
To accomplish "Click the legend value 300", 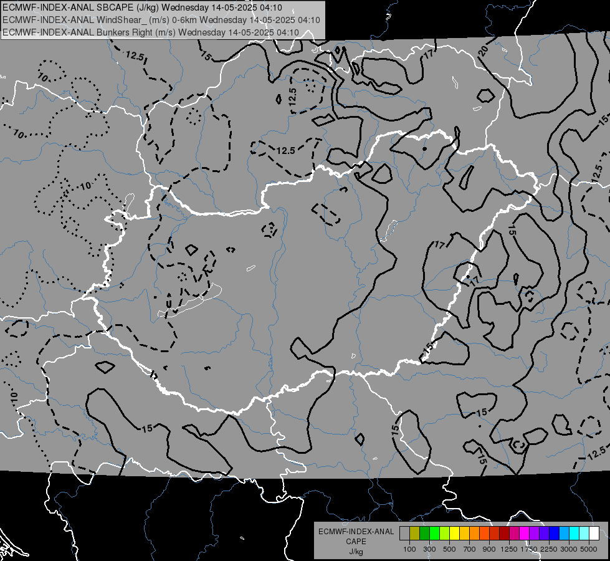I will point(429,549).
